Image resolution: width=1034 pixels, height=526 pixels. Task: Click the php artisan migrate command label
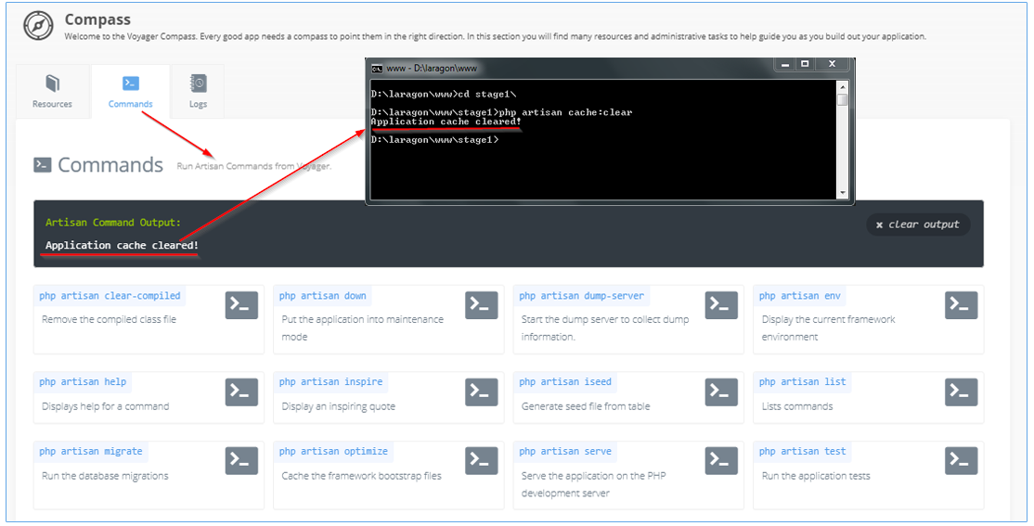click(x=91, y=452)
